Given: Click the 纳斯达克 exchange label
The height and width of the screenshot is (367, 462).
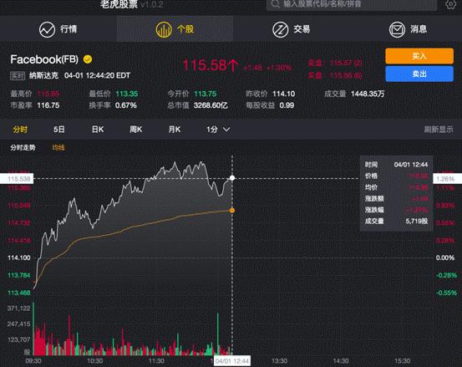Looking at the screenshot, I should coord(43,75).
